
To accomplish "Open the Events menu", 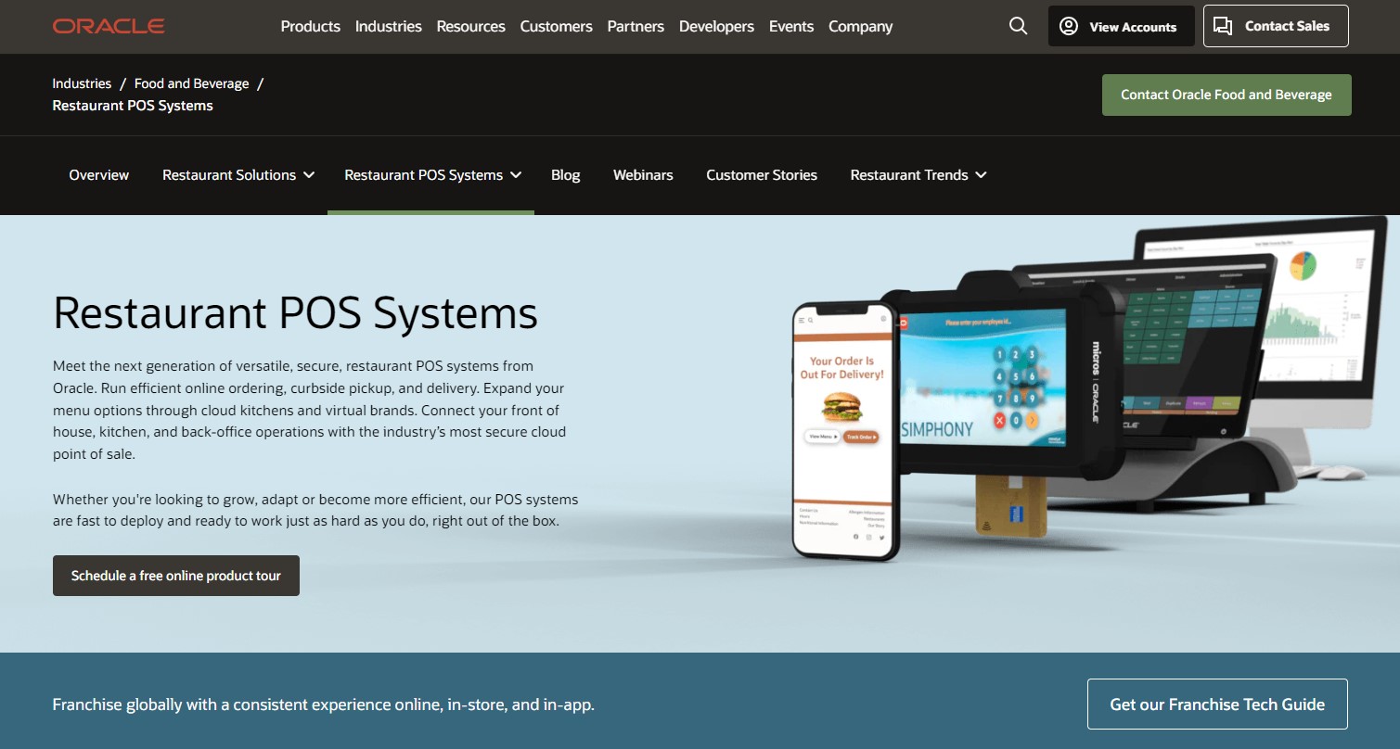I will [791, 26].
